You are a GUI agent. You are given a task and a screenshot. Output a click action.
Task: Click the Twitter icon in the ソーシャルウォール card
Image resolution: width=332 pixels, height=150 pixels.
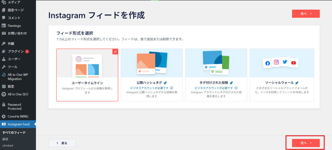tap(285, 62)
